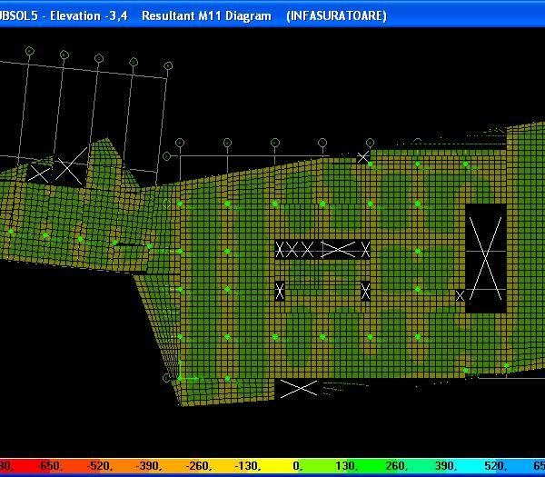Image resolution: width=545 pixels, height=477 pixels.
Task: Click the 520 blue legend value
Action: [493, 465]
